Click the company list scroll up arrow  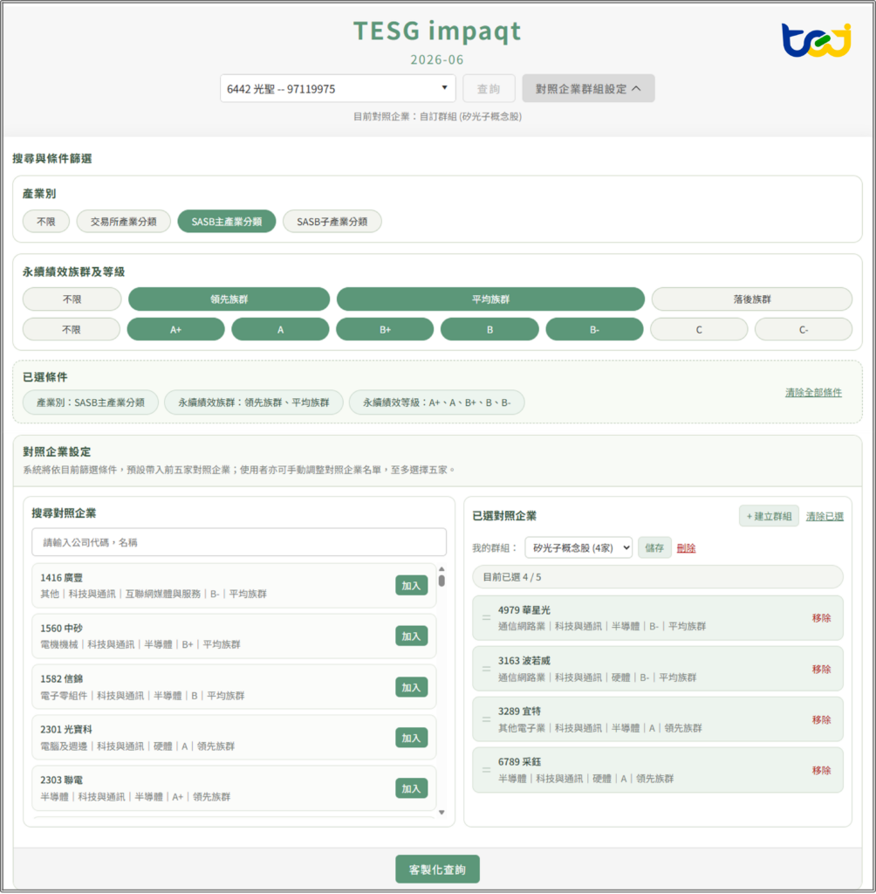[441, 569]
